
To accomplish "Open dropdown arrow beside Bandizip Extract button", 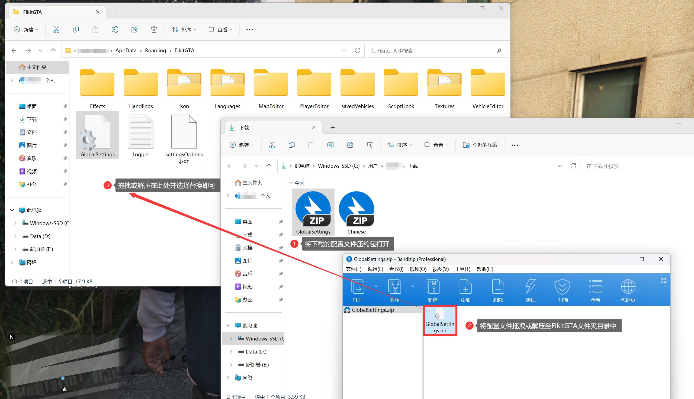I will [x=413, y=286].
